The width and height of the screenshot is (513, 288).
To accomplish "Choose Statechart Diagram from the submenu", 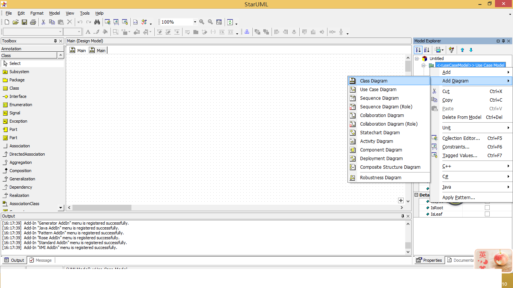I will 389,133.
